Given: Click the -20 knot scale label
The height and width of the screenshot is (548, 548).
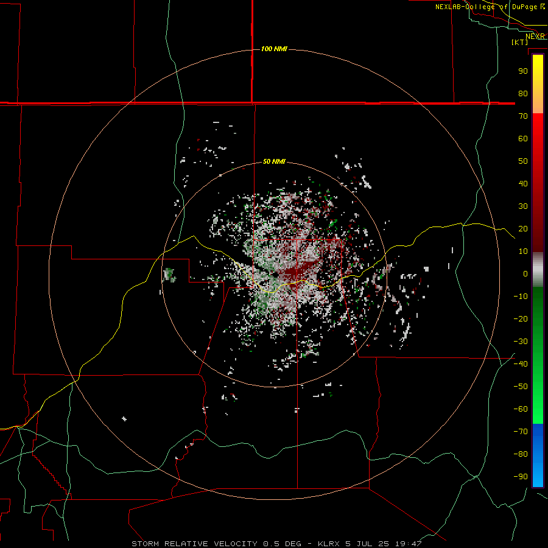Looking at the screenshot, I should coord(521,318).
